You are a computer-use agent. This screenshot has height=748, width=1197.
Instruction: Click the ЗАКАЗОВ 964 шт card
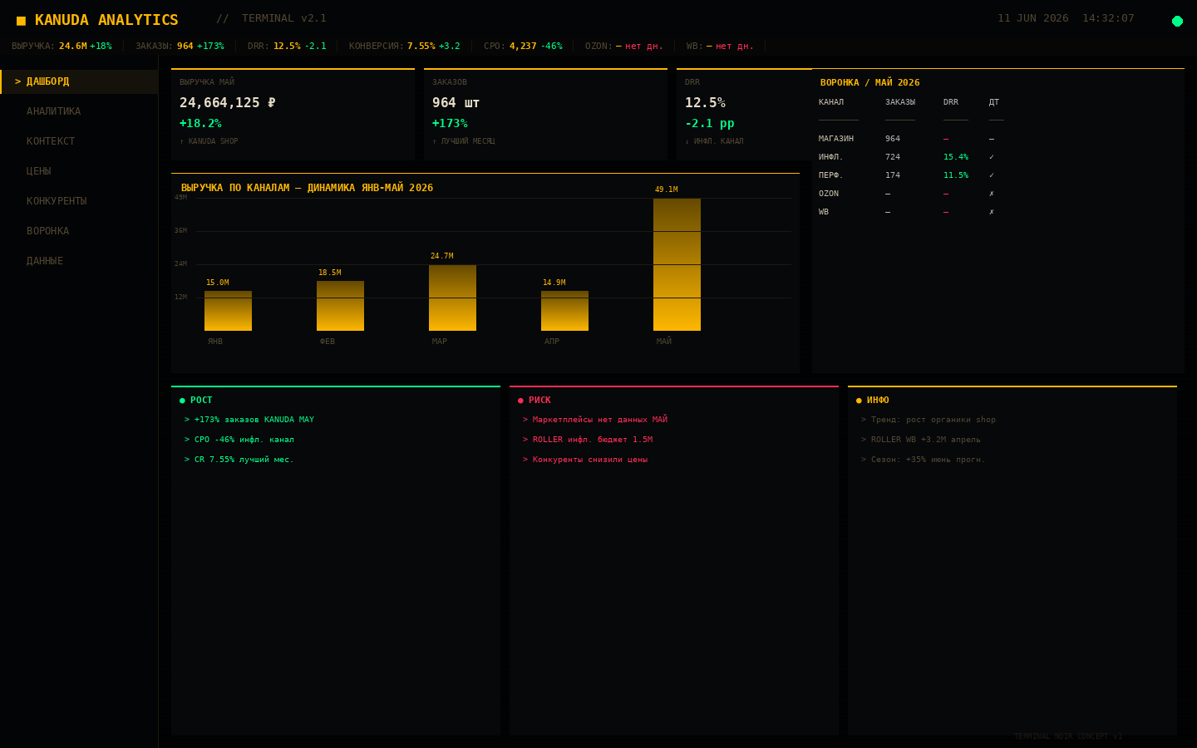[545, 115]
